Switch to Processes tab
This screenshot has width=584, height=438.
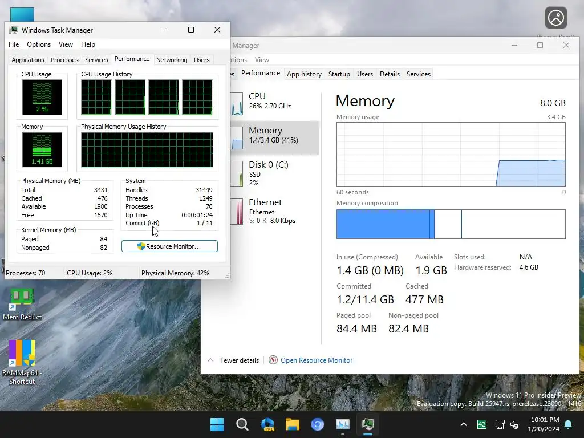click(x=64, y=60)
